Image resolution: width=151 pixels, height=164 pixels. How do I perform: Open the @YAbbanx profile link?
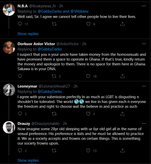[x=80, y=11]
